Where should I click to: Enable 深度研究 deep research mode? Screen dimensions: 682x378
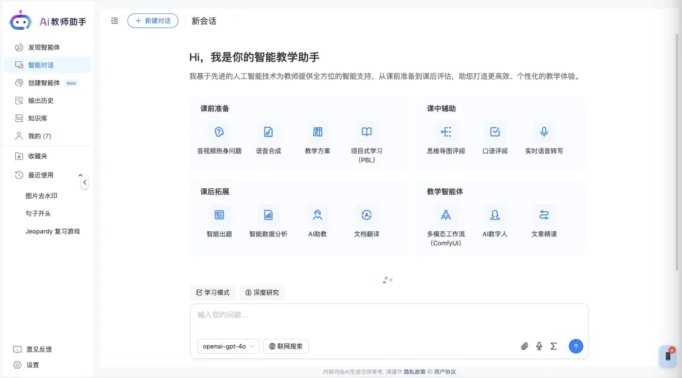click(262, 293)
